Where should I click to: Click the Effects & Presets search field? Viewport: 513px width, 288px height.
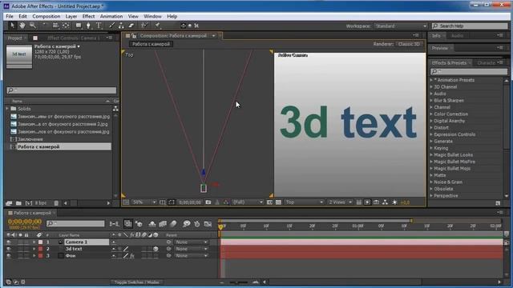coord(469,71)
